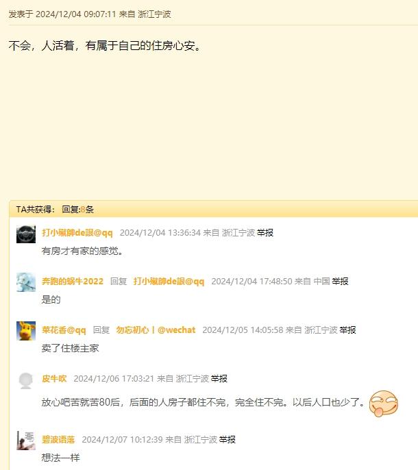418x470 pixels.
Task: Click 举报 on 奔跑的蜗牛2022's reply
Action: [x=340, y=282]
